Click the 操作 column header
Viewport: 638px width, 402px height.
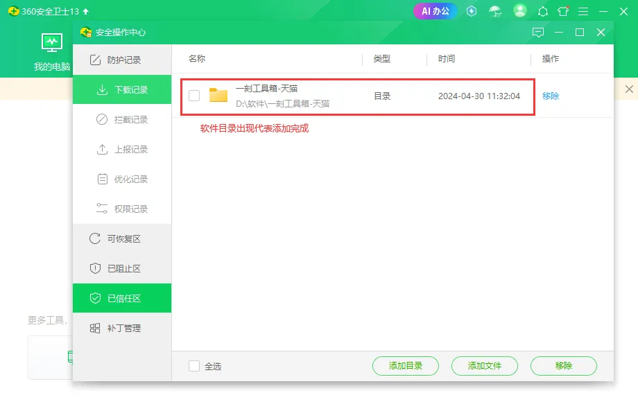[x=551, y=59]
